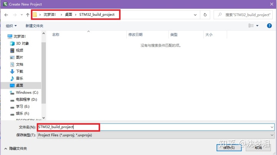
Task: Expand the 文件名 dropdown arrow
Action: [x=272, y=127]
